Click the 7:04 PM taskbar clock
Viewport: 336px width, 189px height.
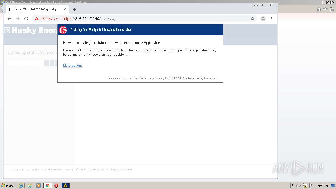coord(322,186)
